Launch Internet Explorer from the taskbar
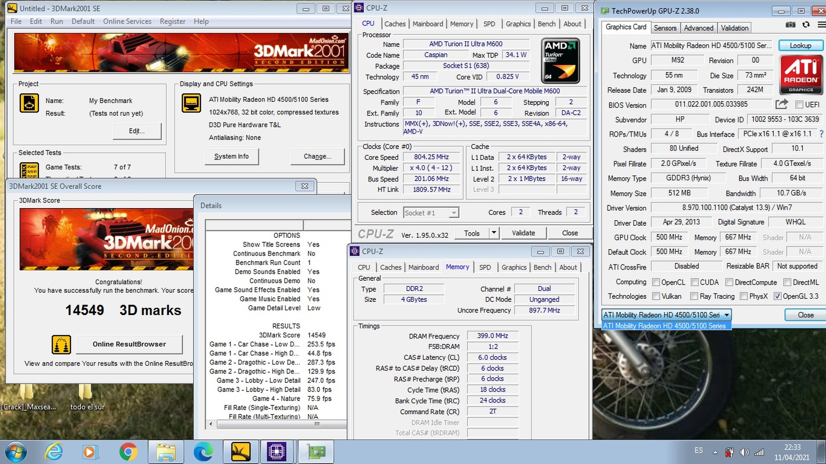Viewport: 826px width, 464px height. click(x=54, y=452)
